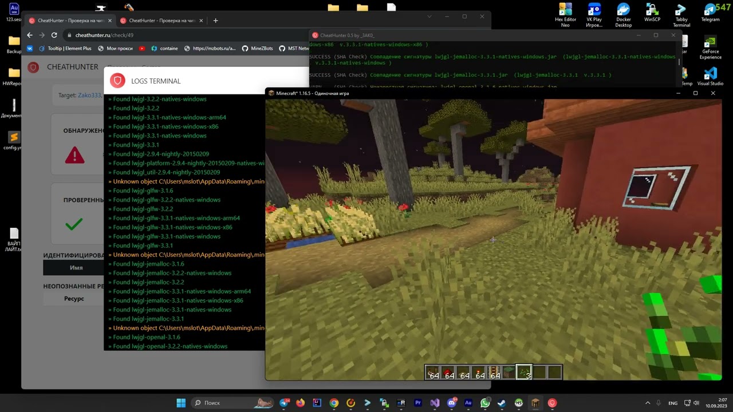Switch to Google Chrome in taskbar
Viewport: 733px width, 412px height.
[334, 403]
